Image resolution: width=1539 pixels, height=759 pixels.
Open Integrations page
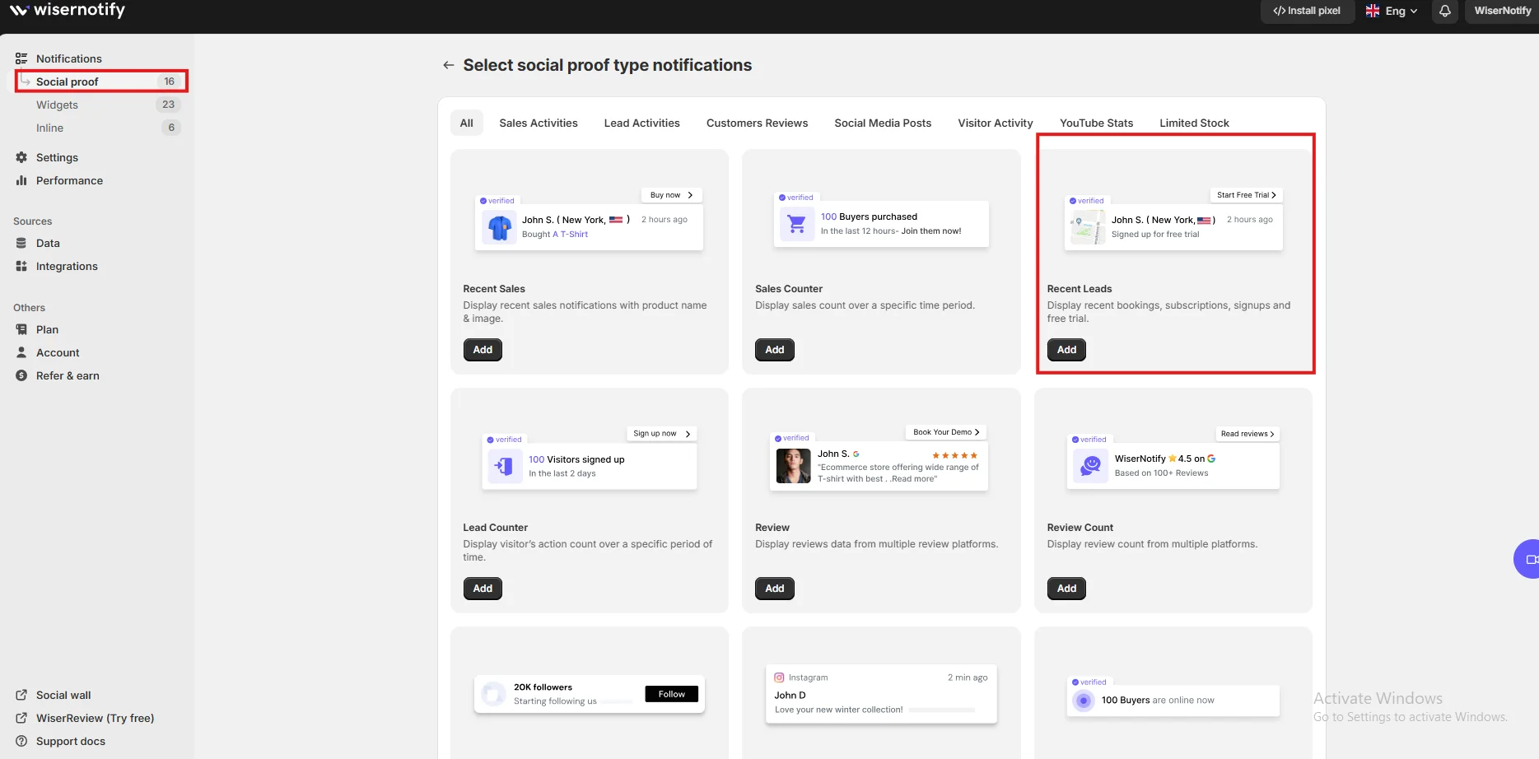[67, 266]
